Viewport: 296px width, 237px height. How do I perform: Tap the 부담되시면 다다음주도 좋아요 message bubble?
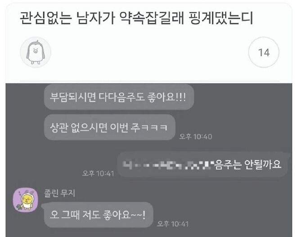[x=119, y=97]
